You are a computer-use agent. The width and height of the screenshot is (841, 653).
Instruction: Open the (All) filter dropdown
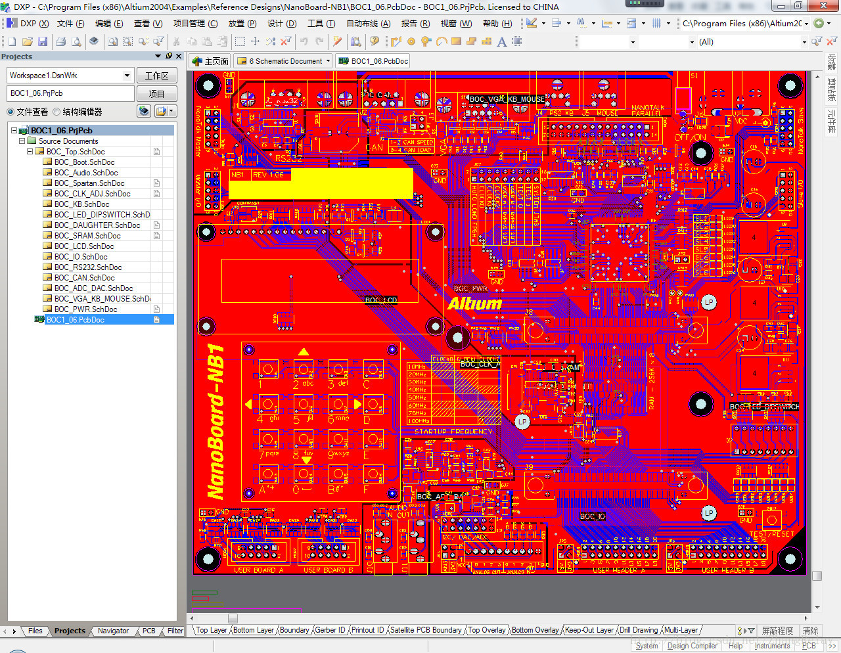pyautogui.click(x=804, y=41)
